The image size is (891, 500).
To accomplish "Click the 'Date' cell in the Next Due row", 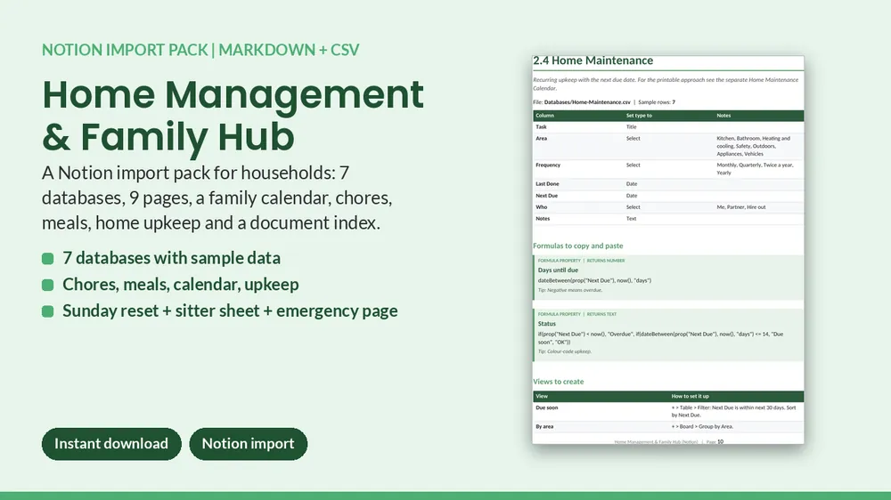I will click(x=632, y=196).
